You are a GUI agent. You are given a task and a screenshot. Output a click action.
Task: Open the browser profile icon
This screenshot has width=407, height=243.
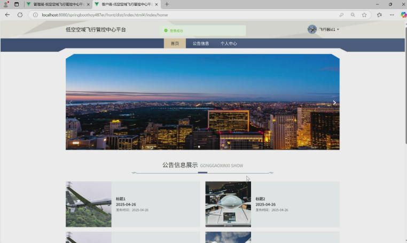coord(6,4)
